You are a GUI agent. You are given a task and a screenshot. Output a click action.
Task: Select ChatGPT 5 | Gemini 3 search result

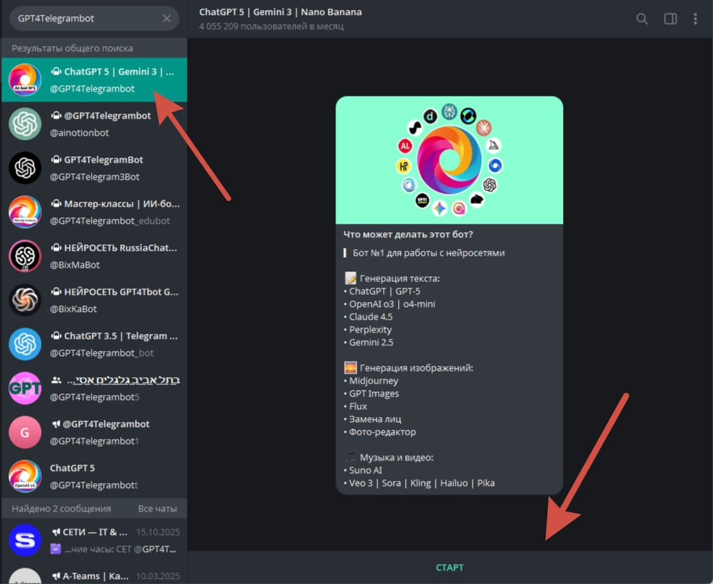point(94,80)
